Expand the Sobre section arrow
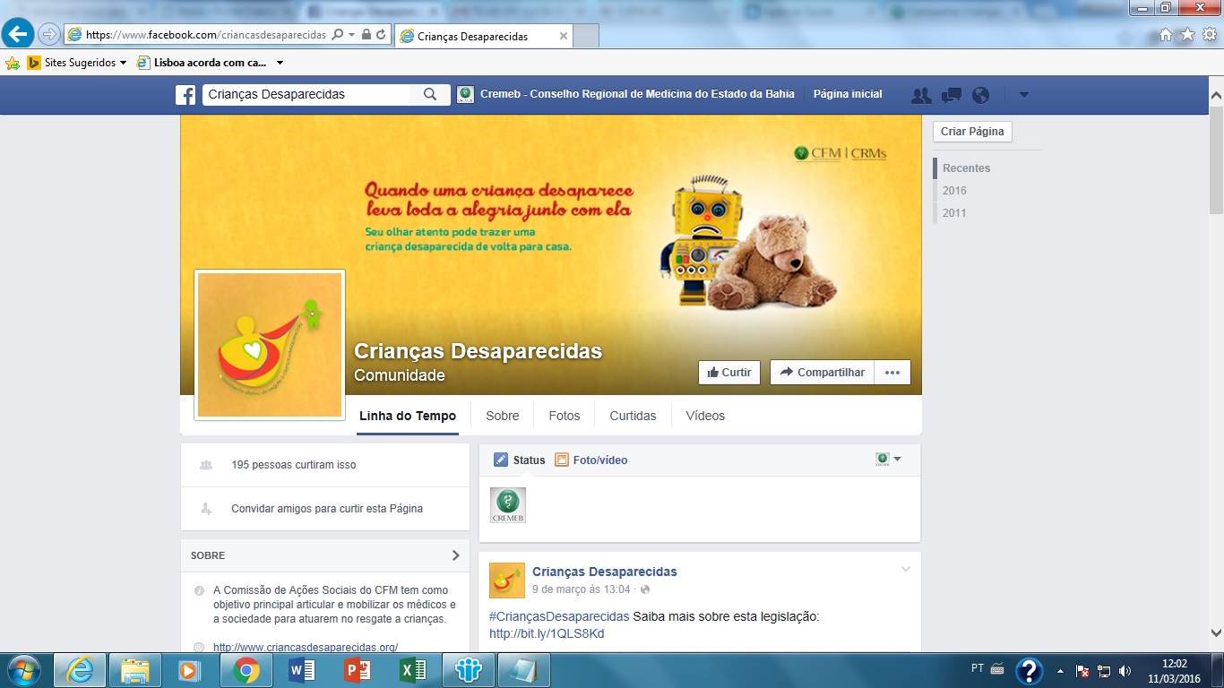The height and width of the screenshot is (688, 1224). pos(455,555)
